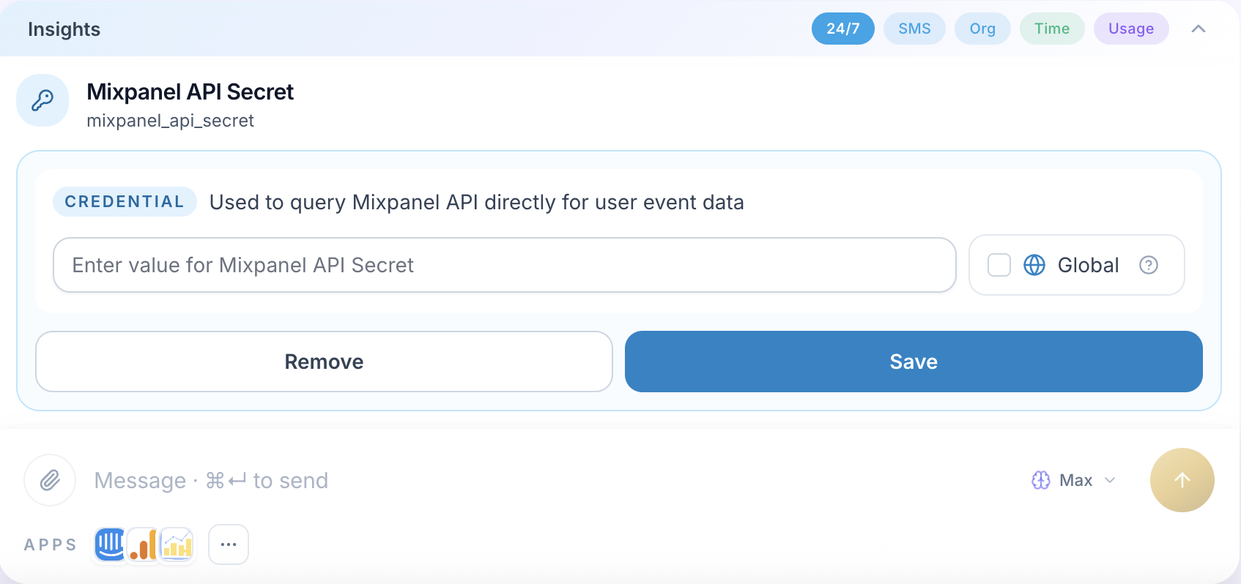
Task: Click the key icon beside Mixpanel API Secret
Action: tap(42, 100)
